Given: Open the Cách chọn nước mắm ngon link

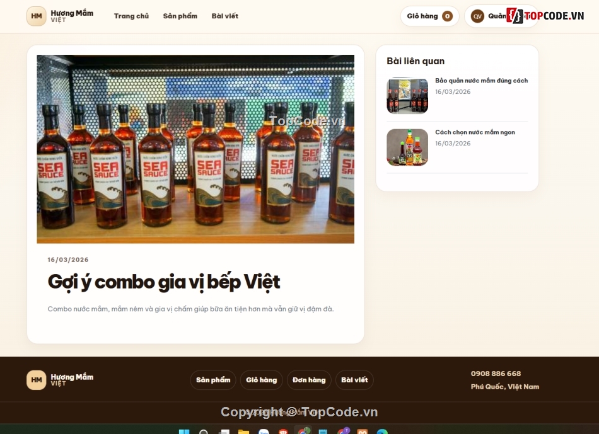Looking at the screenshot, I should (475, 132).
